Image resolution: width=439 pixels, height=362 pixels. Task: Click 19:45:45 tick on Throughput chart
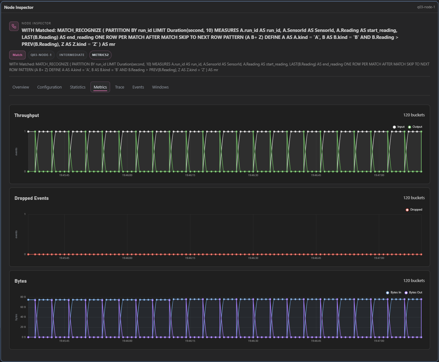click(64, 175)
